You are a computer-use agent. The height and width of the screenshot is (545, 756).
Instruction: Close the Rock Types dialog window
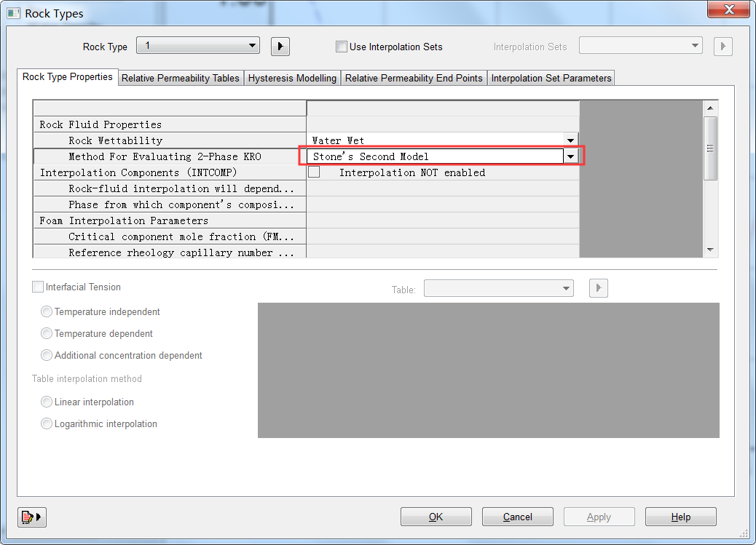tap(727, 9)
